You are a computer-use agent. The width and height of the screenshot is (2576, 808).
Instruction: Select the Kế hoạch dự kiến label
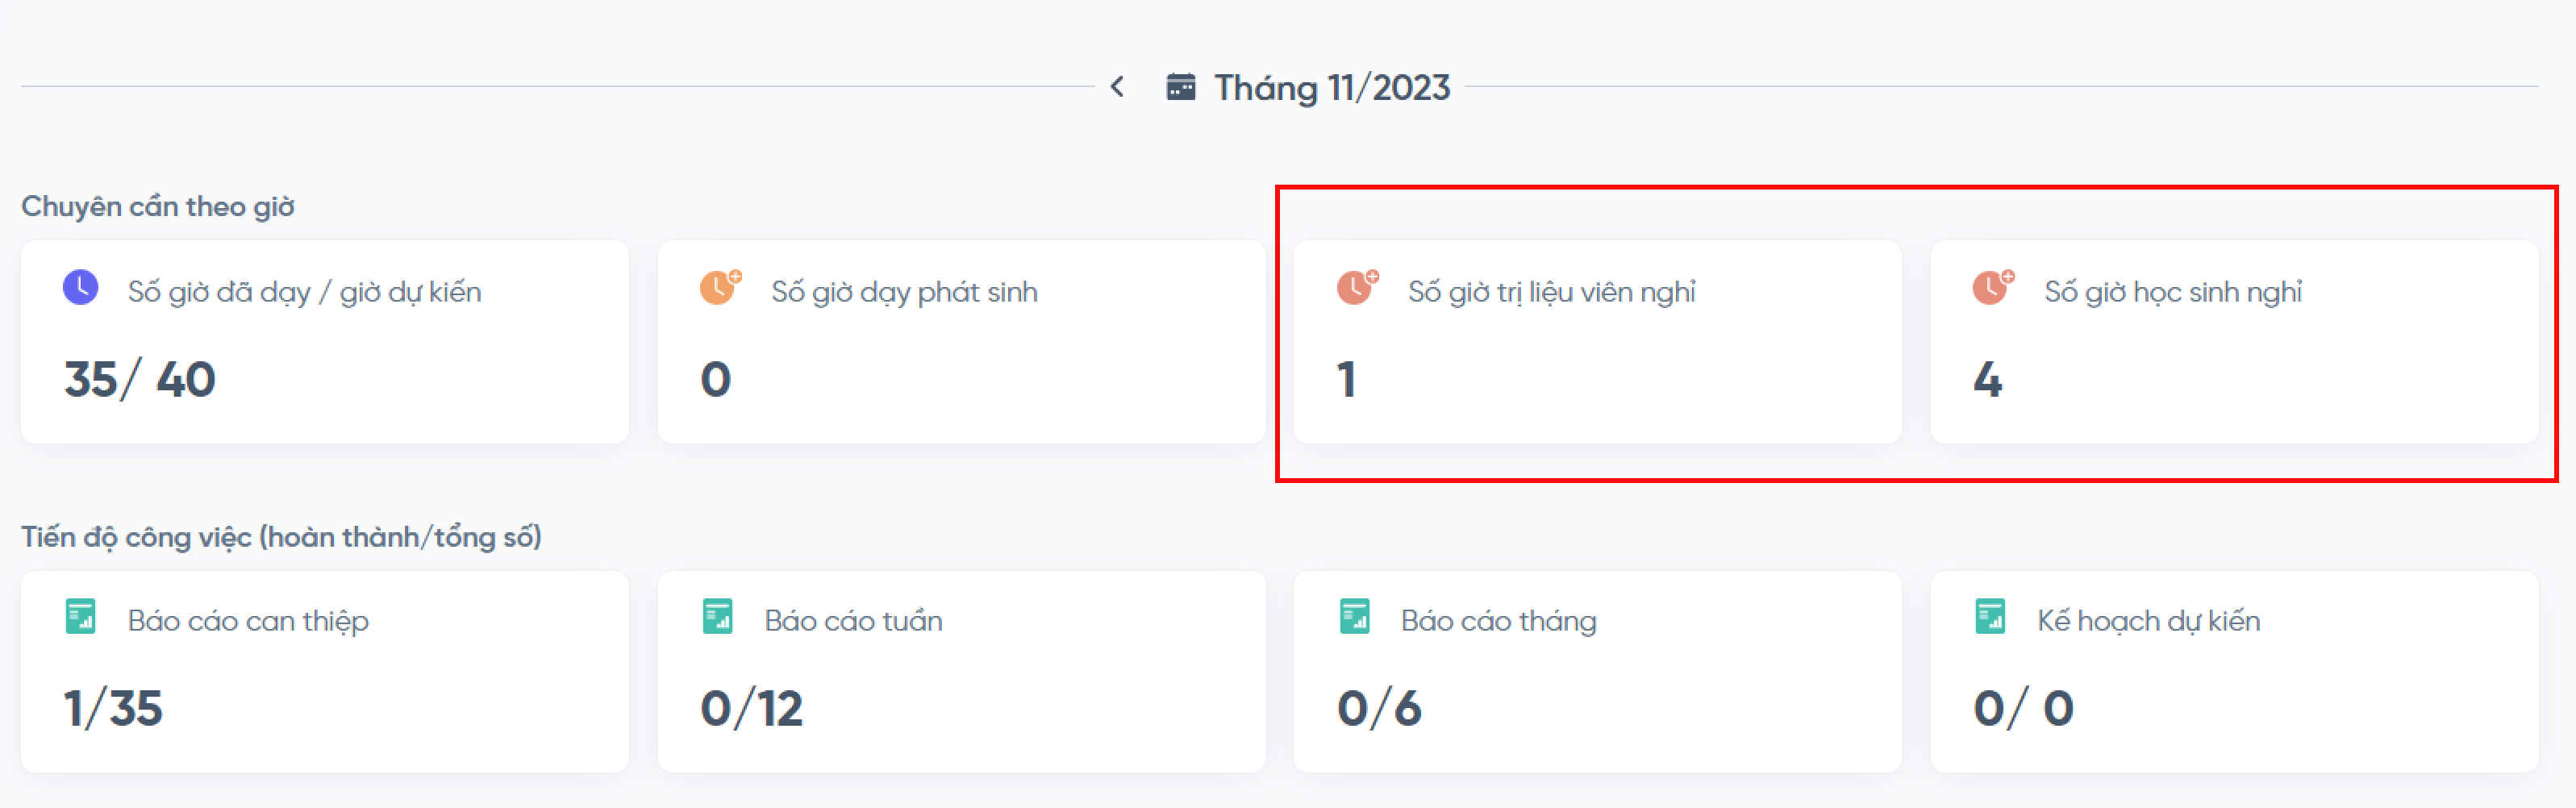point(2149,621)
